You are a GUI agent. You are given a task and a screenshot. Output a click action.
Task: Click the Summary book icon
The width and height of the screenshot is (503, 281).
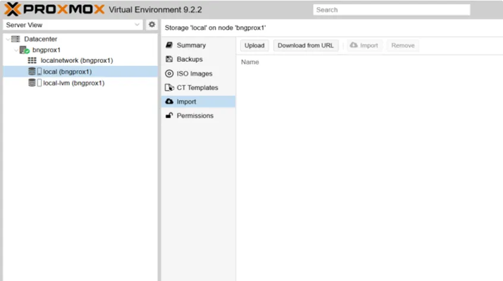pyautogui.click(x=169, y=45)
